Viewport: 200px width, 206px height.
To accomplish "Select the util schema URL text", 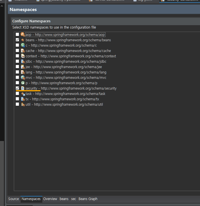I will pyautogui.click(x=69, y=105).
